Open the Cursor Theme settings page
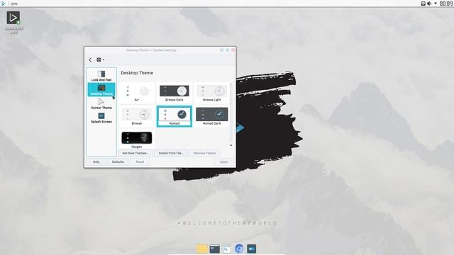This screenshot has height=255, width=454. pos(101,104)
